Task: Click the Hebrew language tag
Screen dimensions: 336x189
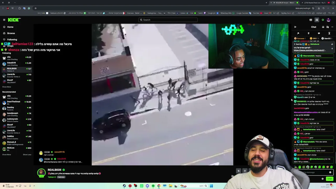Action: [x=61, y=177]
